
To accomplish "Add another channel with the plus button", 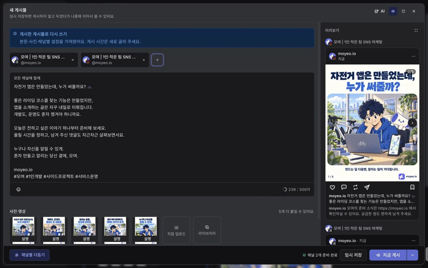I will point(157,60).
